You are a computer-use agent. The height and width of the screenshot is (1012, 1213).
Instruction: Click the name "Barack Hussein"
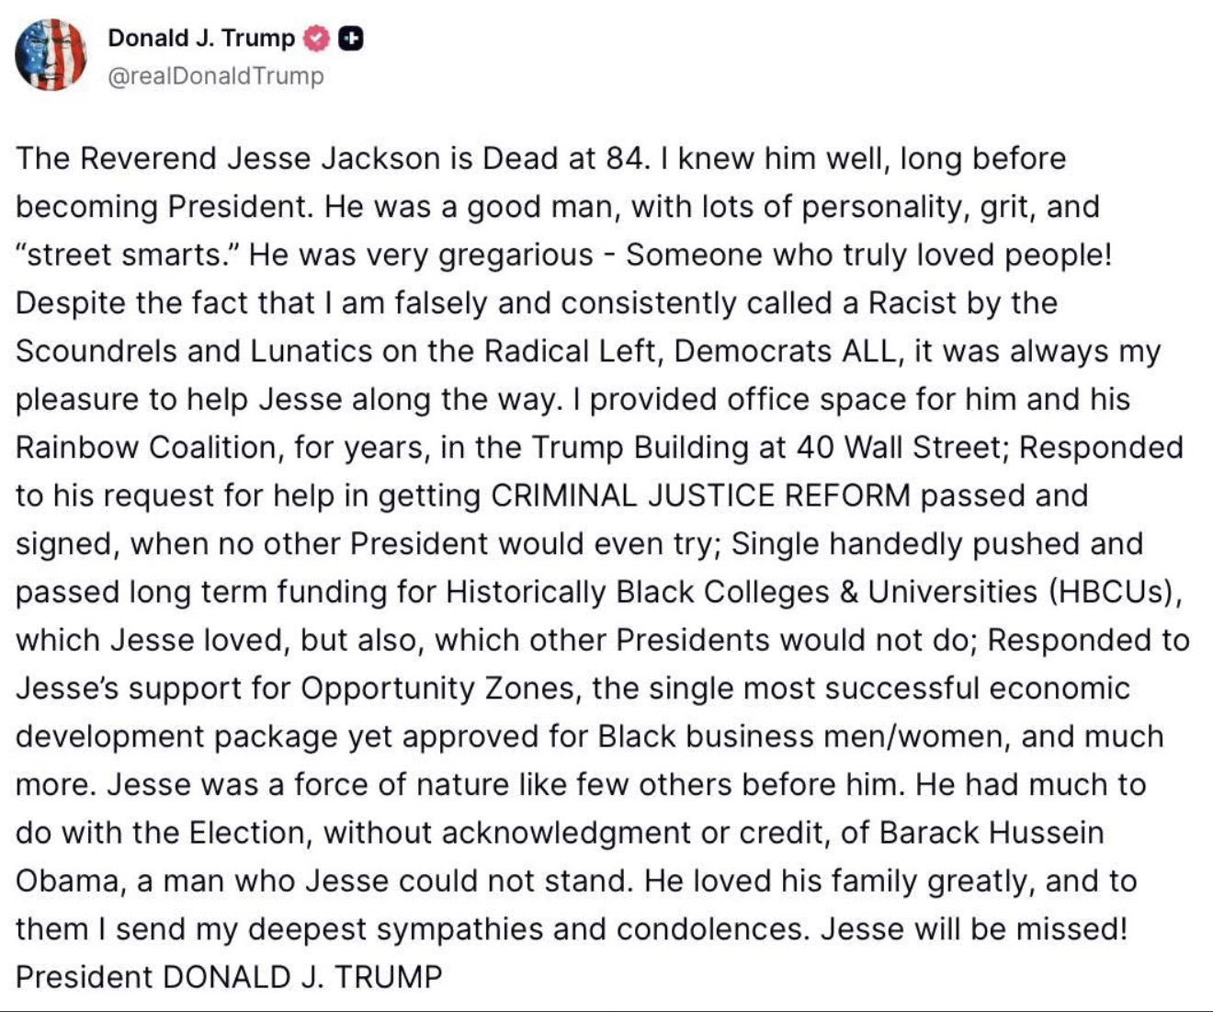tap(992, 833)
